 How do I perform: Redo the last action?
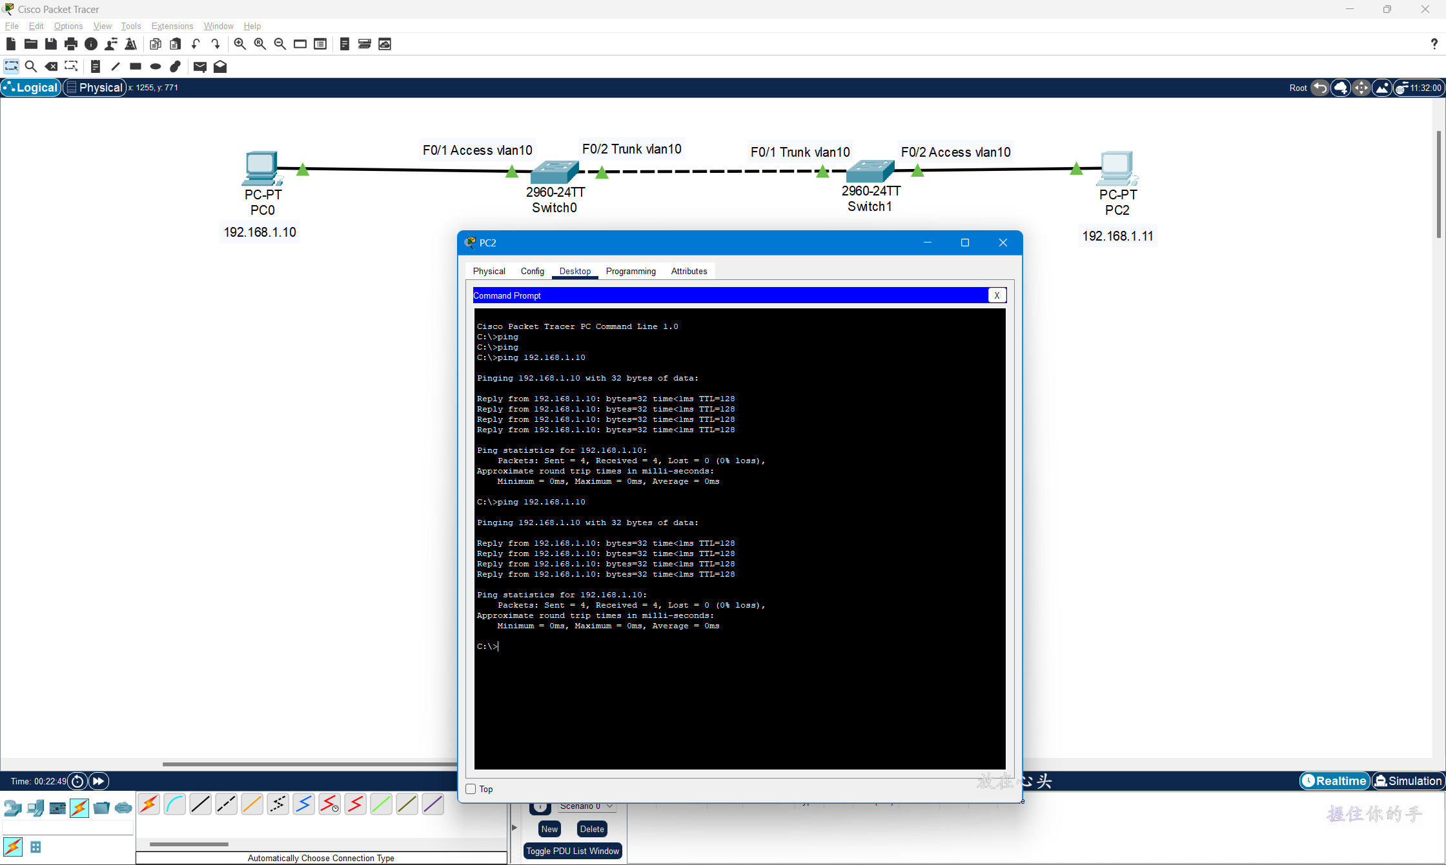tap(216, 44)
